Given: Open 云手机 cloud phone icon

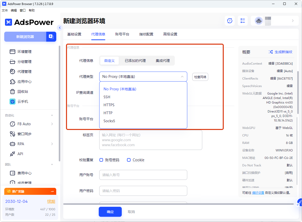Looking at the screenshot, I should pos(12,102).
